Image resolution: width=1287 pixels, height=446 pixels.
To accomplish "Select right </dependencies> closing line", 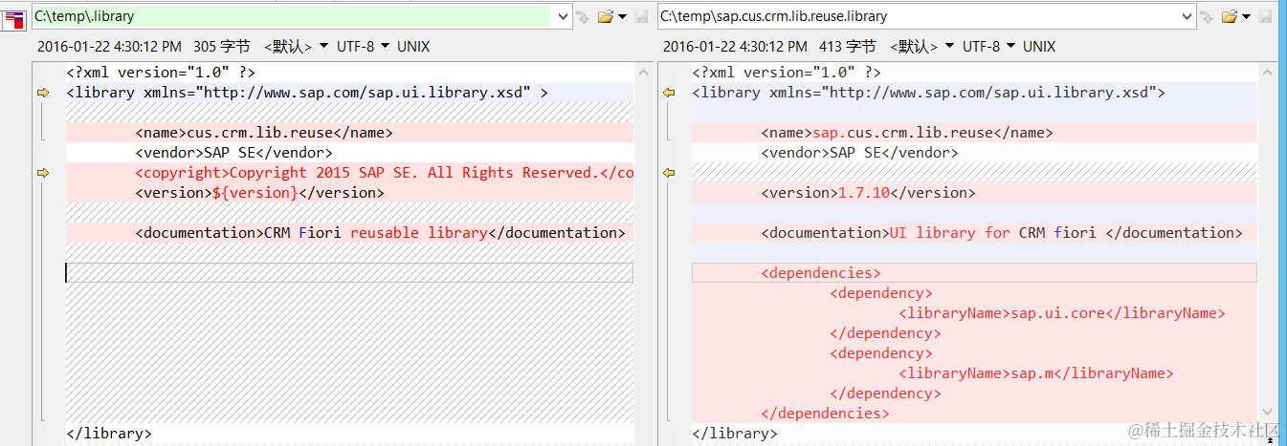I will [x=974, y=414].
